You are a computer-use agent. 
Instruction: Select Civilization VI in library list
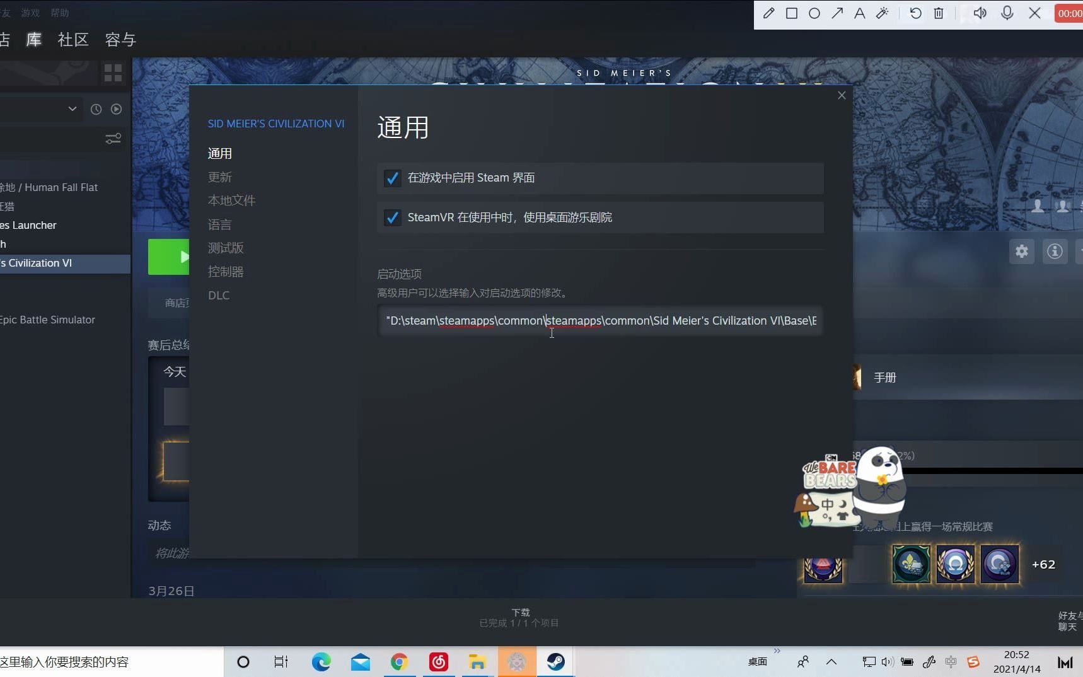pyautogui.click(x=65, y=263)
